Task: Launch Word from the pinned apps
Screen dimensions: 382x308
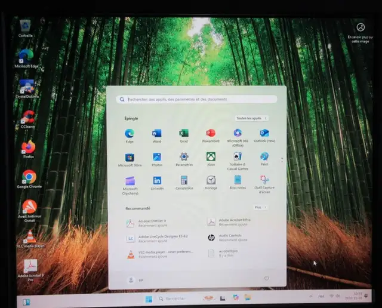Action: click(156, 136)
